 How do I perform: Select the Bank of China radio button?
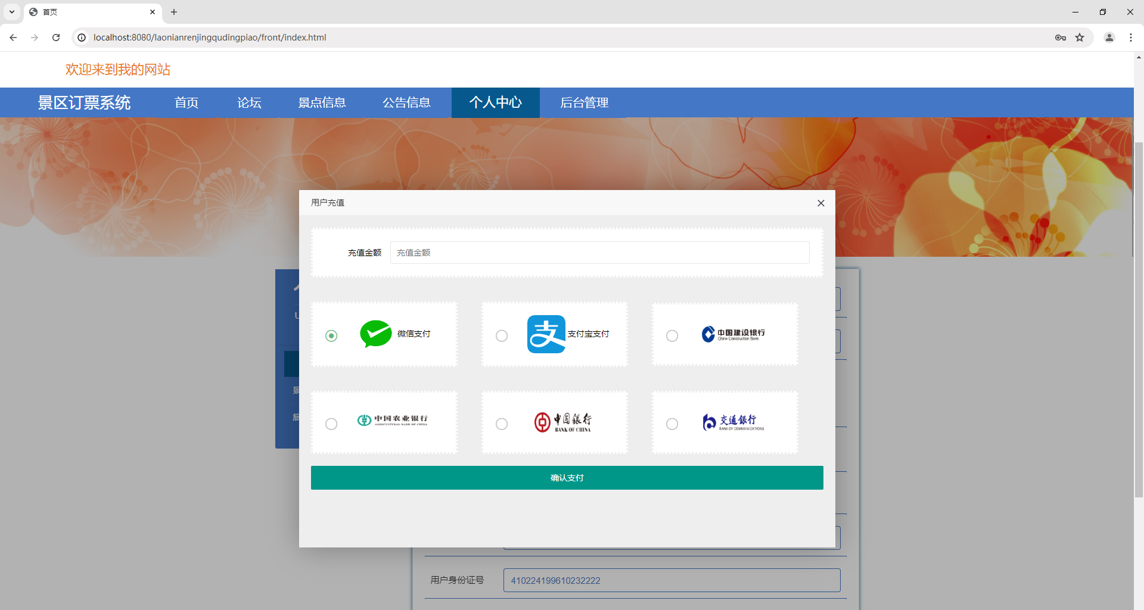coord(502,424)
